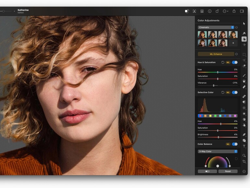250x188 pixels.
Task: Click the ML badge for Selective Color
Action: tap(228, 92)
